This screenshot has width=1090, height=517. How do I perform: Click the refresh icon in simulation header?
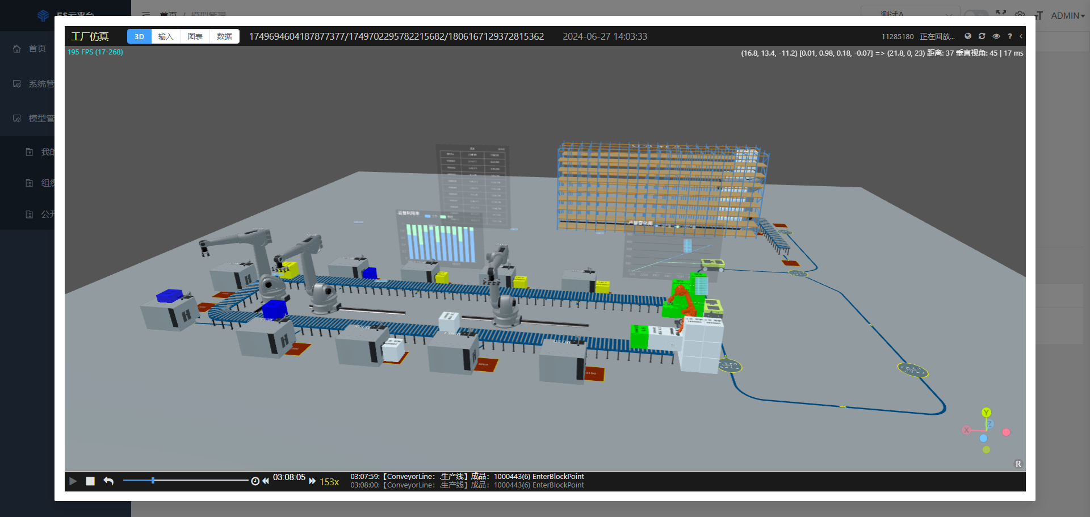[982, 36]
